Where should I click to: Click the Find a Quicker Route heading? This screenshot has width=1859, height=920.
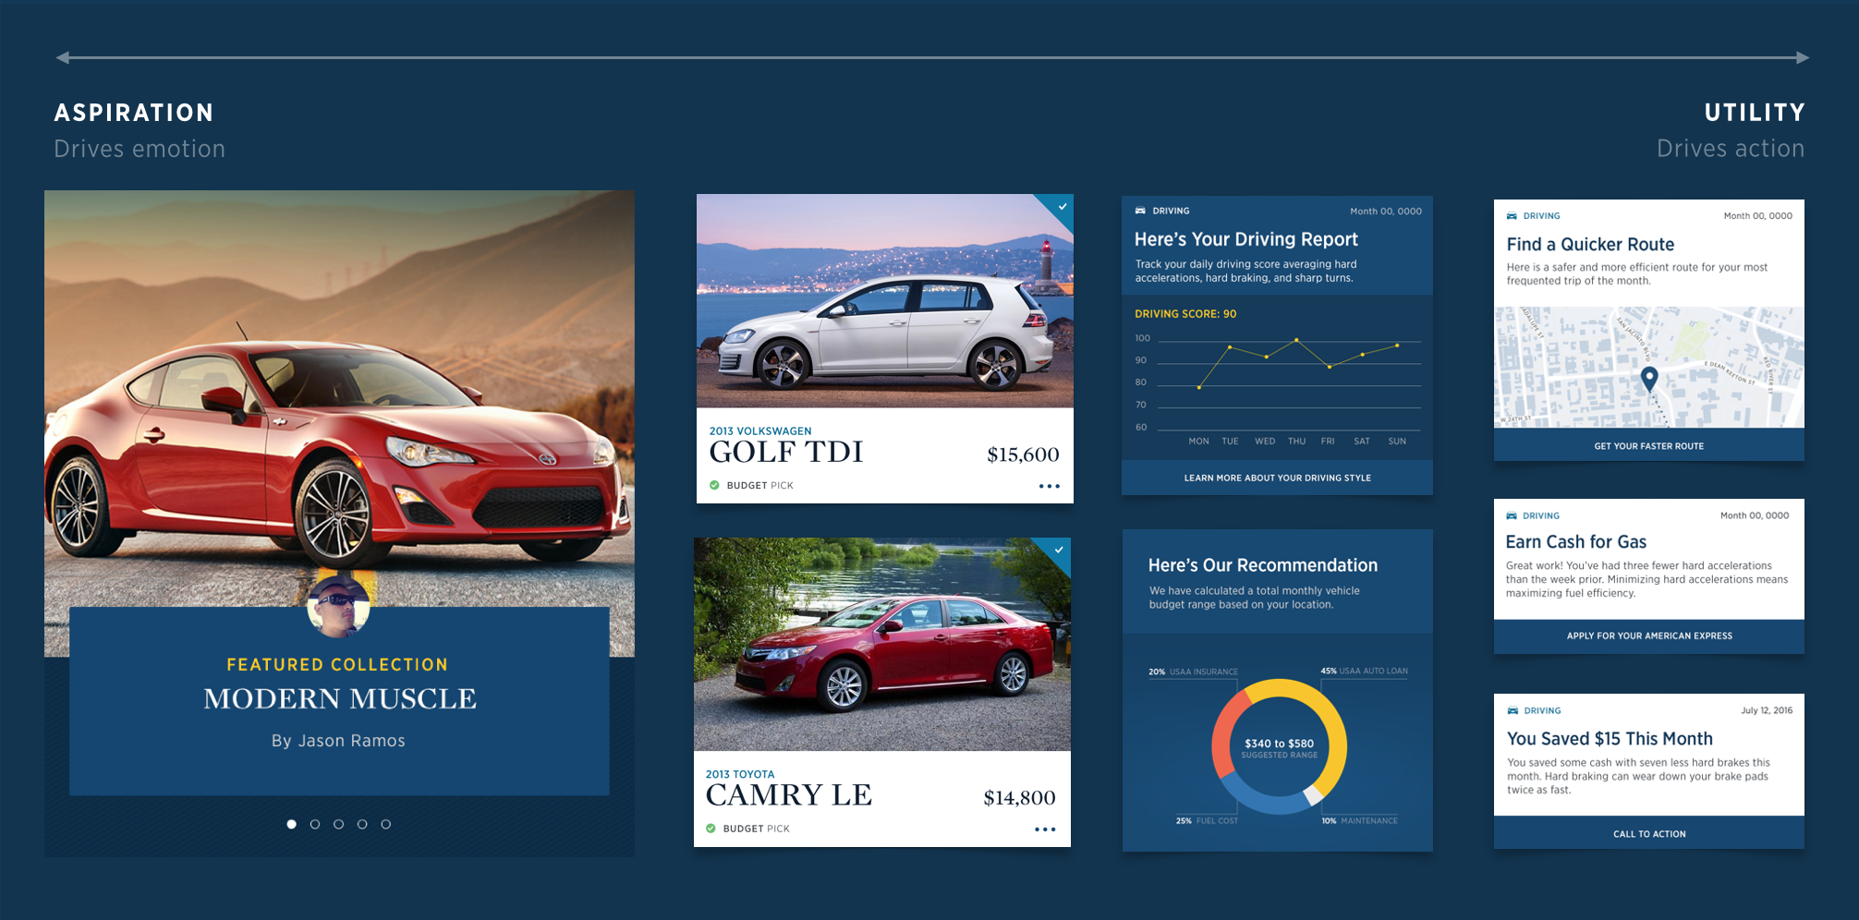click(1590, 245)
